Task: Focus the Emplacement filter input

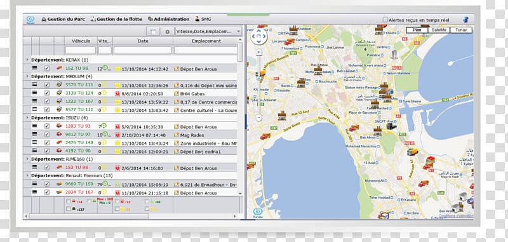Action: (206, 50)
